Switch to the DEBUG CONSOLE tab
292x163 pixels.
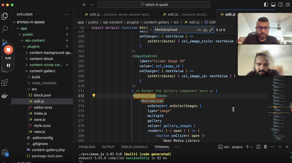134,147
